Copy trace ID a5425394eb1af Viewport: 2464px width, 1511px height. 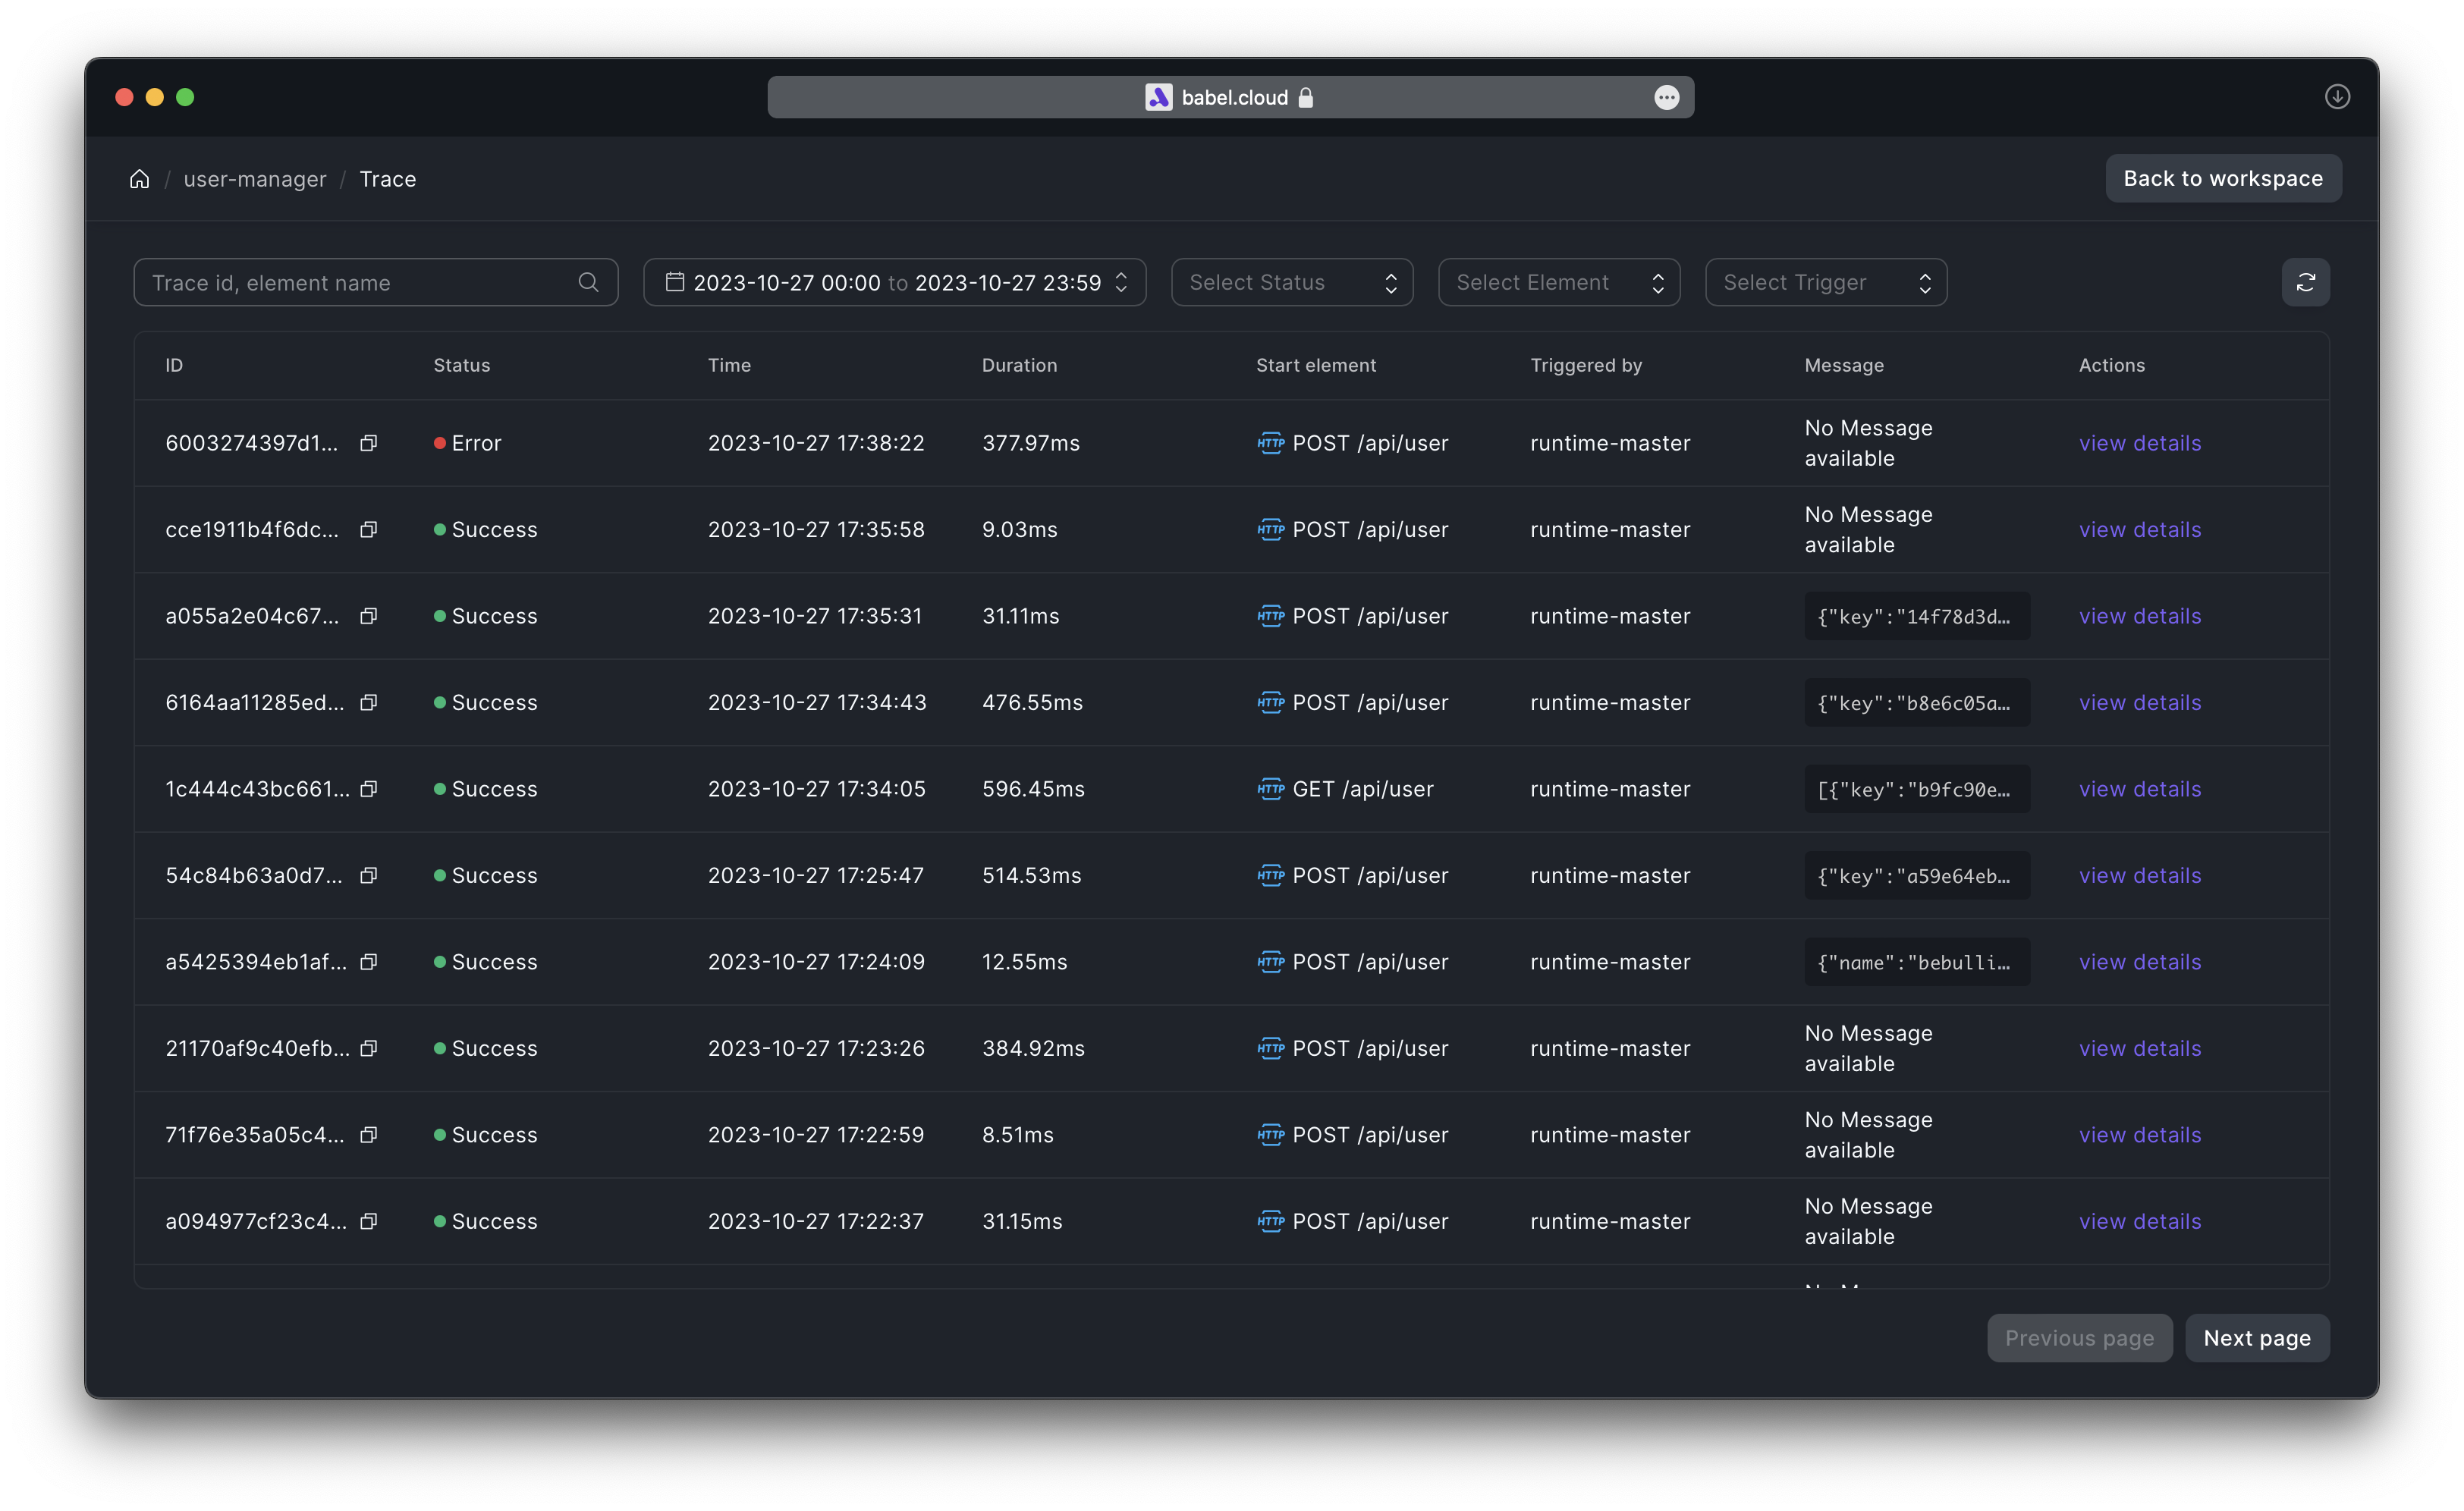coord(368,962)
